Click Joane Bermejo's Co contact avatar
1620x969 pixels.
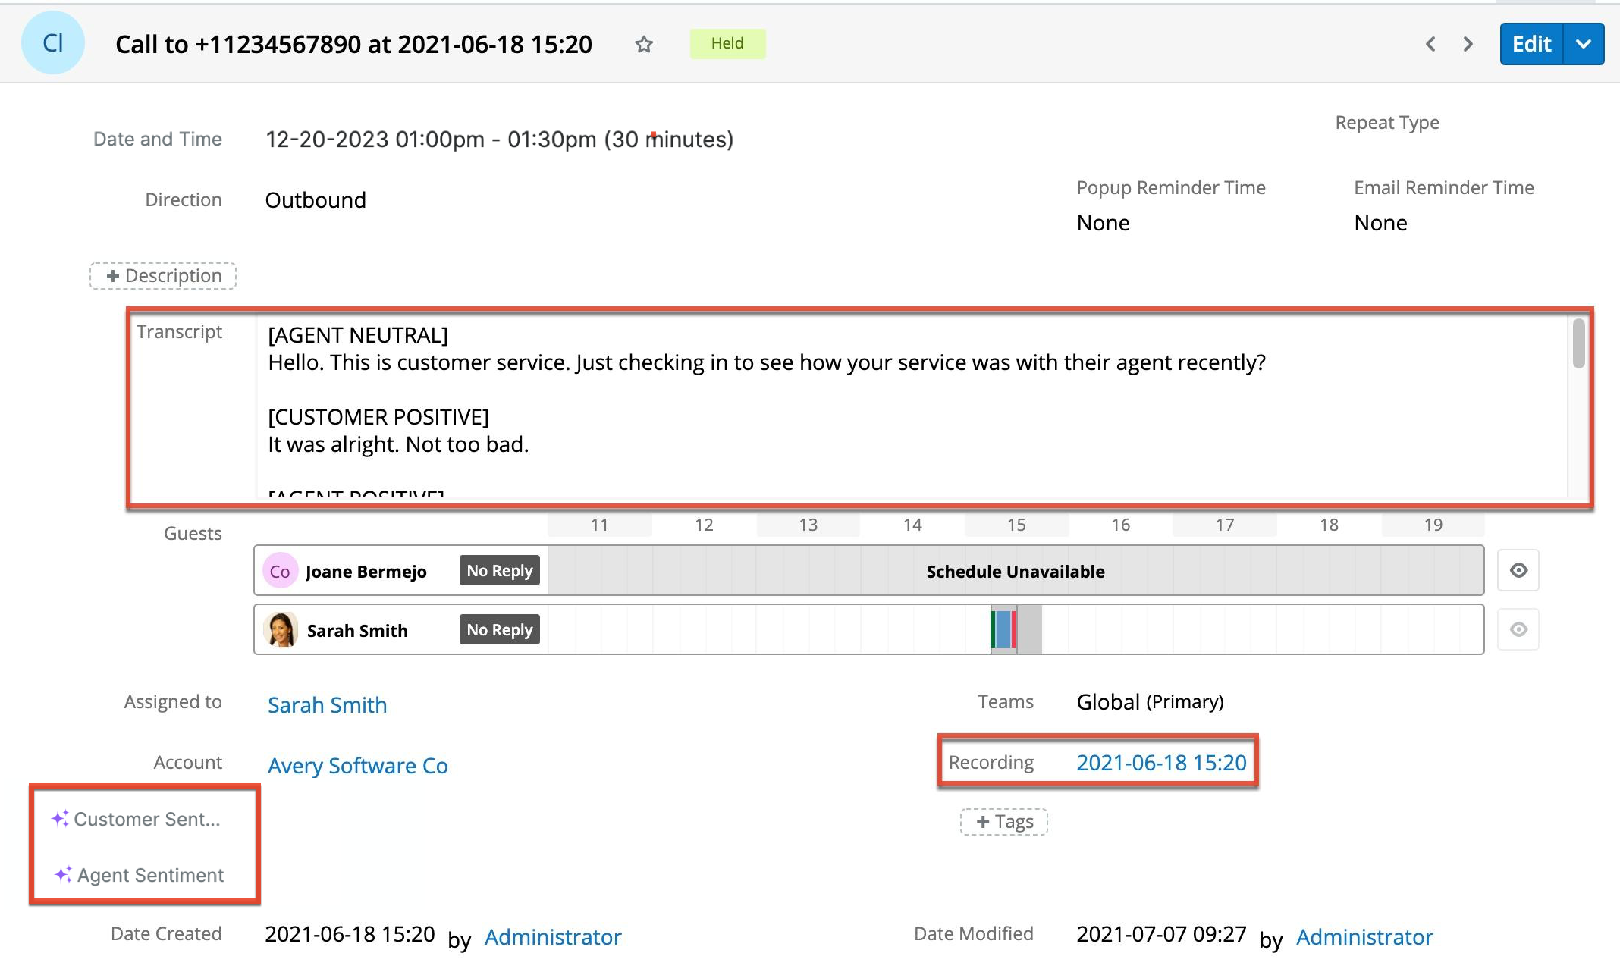click(x=280, y=571)
